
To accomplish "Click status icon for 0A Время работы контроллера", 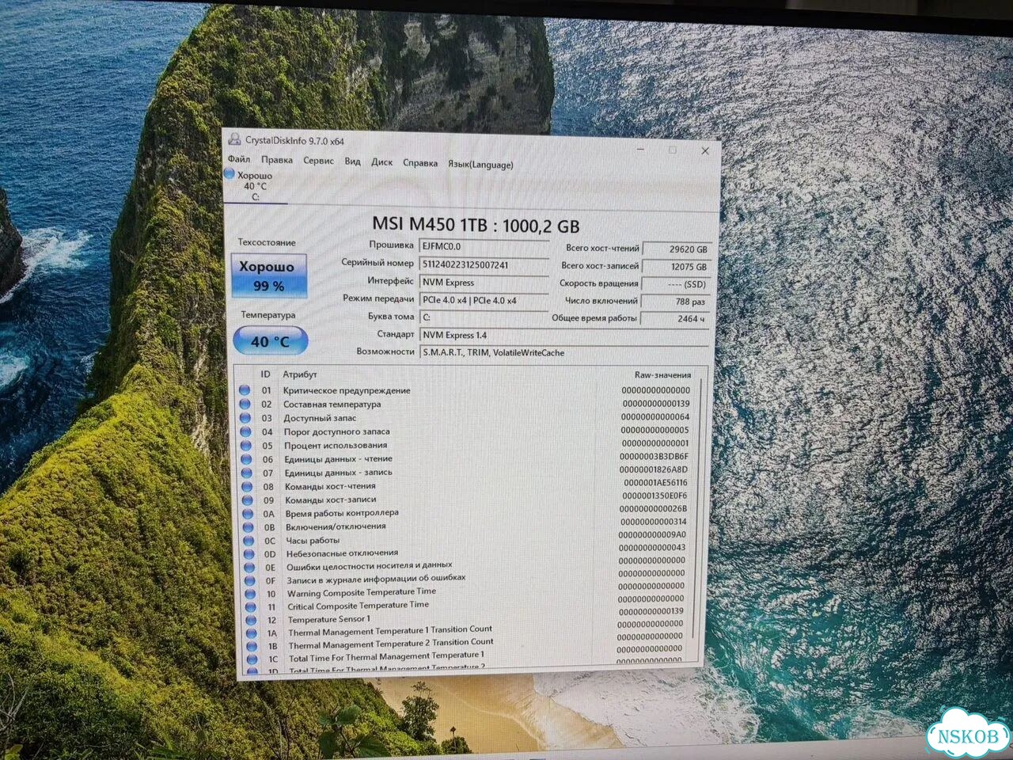I will 247,514.
